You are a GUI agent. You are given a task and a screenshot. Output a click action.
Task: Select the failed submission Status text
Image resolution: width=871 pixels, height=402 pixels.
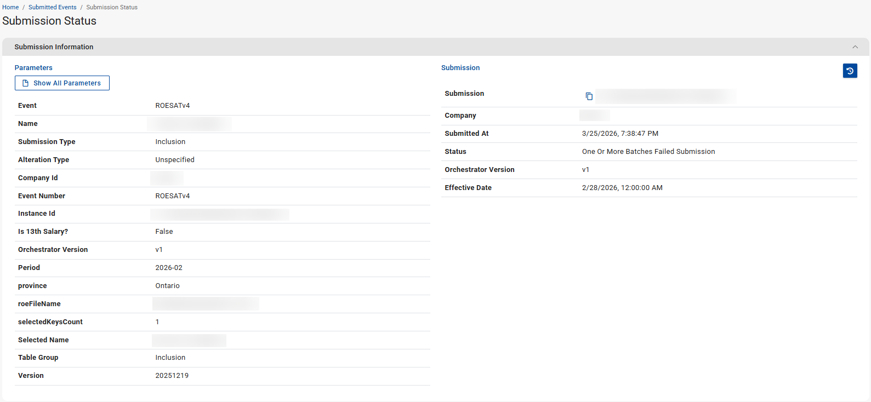[648, 152]
